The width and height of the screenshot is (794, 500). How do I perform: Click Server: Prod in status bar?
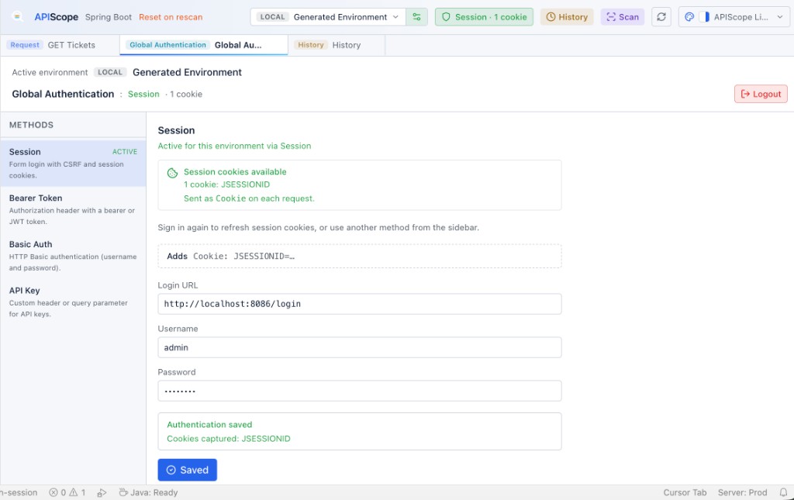click(x=742, y=492)
